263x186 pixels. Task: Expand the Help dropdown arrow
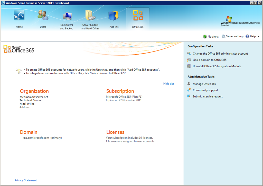(259, 37)
